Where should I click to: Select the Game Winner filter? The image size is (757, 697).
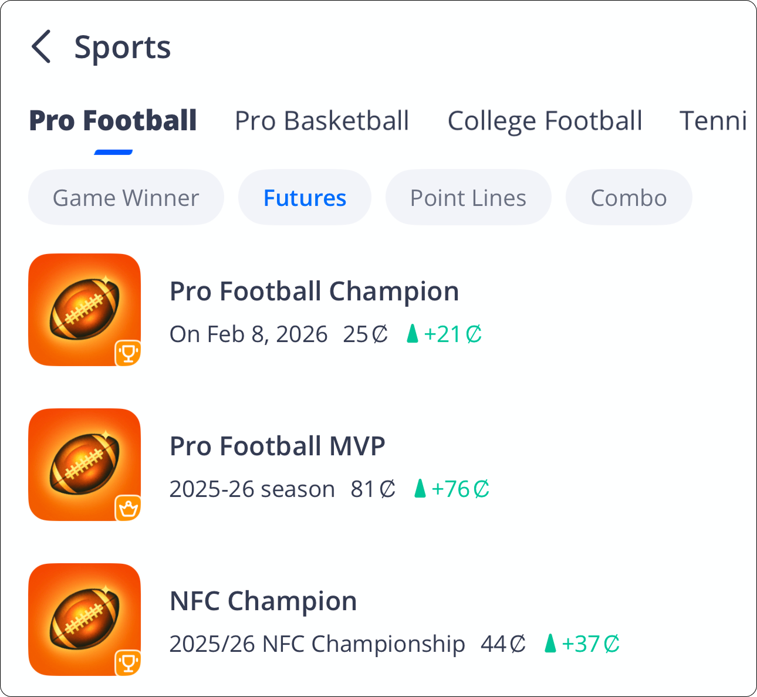126,198
